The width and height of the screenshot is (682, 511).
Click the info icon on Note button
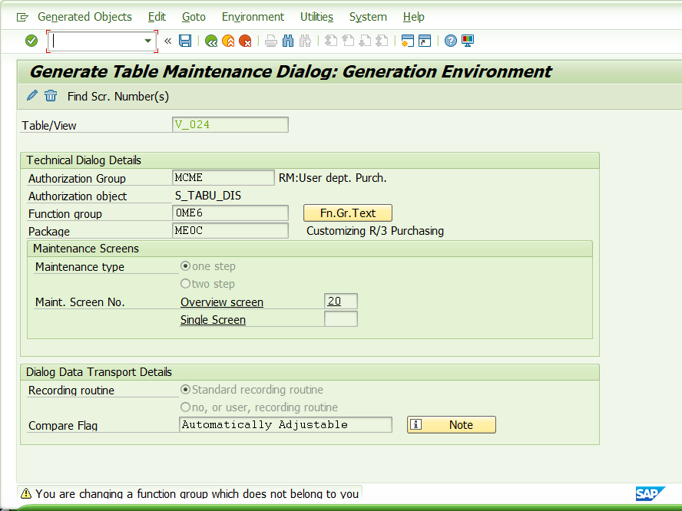(x=415, y=424)
